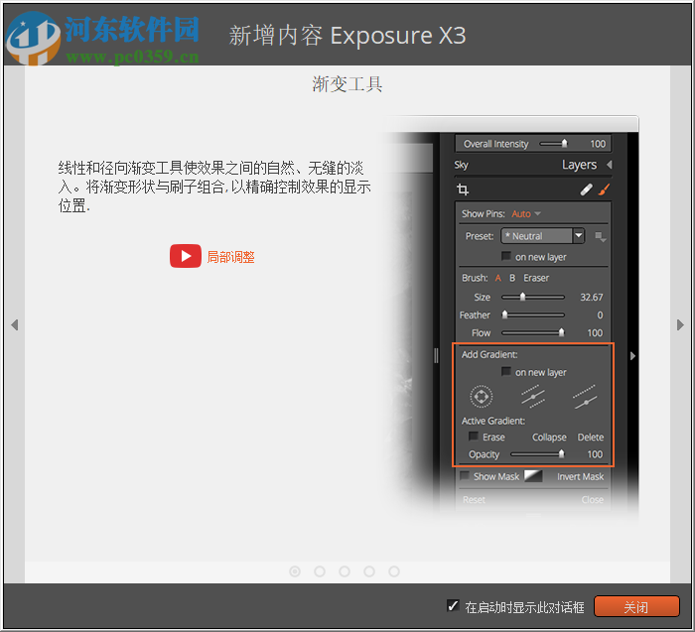This screenshot has width=695, height=632.
Task: Click the Feather value 0
Action: point(600,315)
